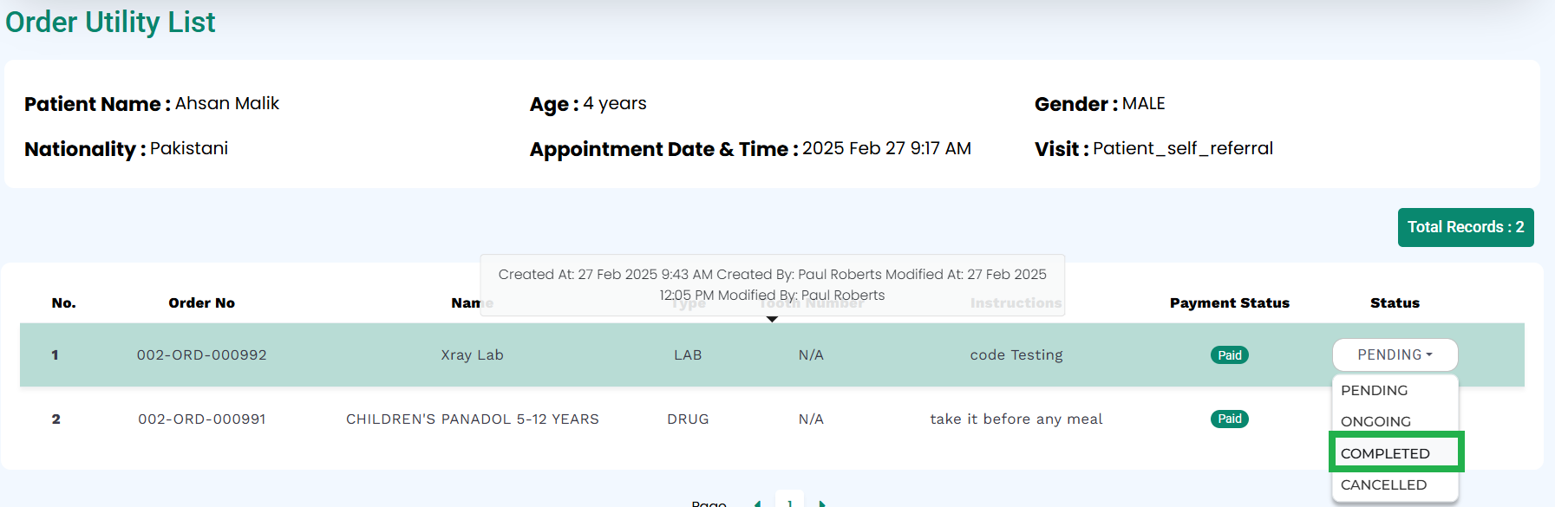Click the Created At tooltip text
This screenshot has height=507, width=1555.
[772, 284]
